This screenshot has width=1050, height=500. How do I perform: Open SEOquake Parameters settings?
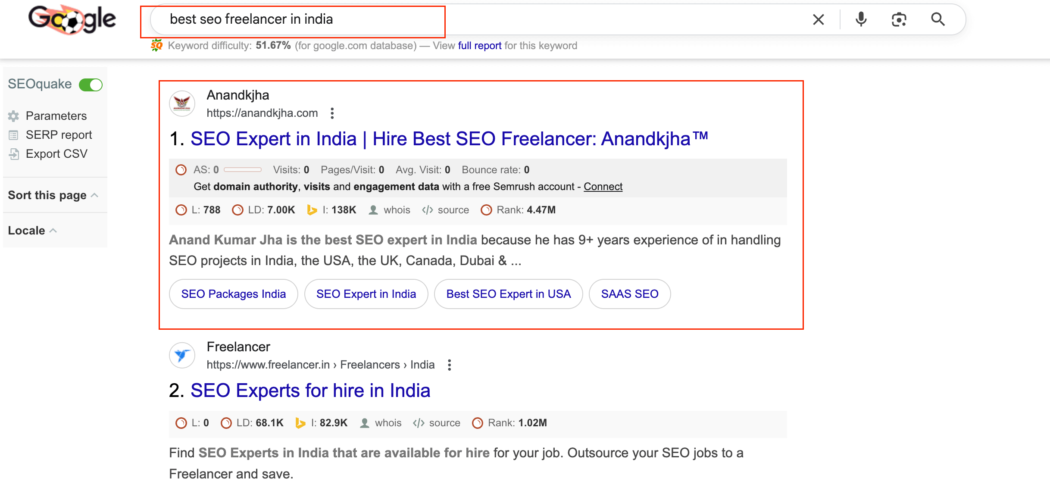pyautogui.click(x=56, y=116)
